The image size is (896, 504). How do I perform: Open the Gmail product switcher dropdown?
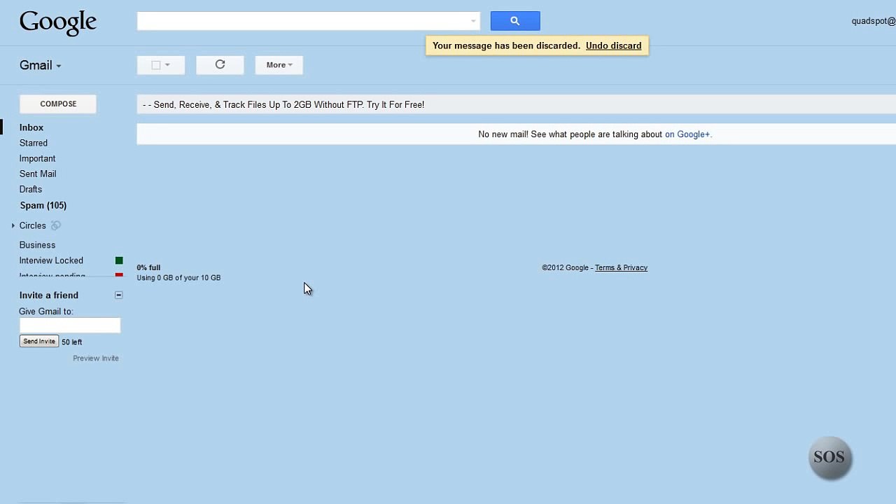41,65
